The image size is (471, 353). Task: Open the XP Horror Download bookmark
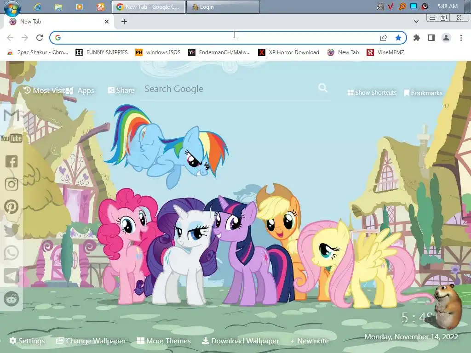coord(289,52)
